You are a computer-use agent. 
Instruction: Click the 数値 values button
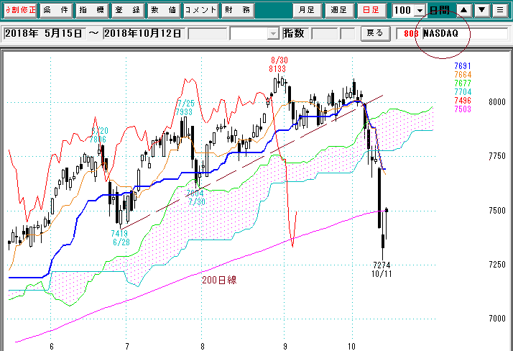point(163,10)
